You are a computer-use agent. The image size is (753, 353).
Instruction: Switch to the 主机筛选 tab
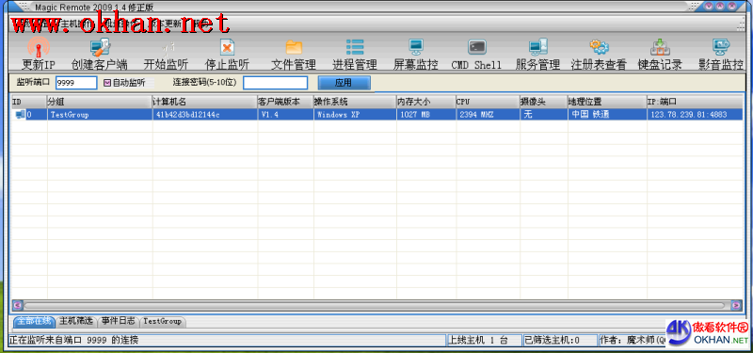76,321
